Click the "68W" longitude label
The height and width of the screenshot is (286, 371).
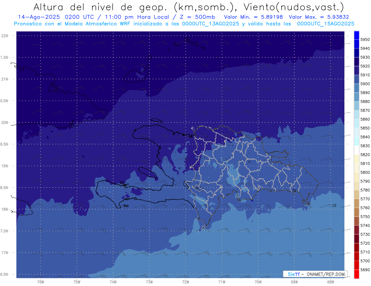(330, 282)
